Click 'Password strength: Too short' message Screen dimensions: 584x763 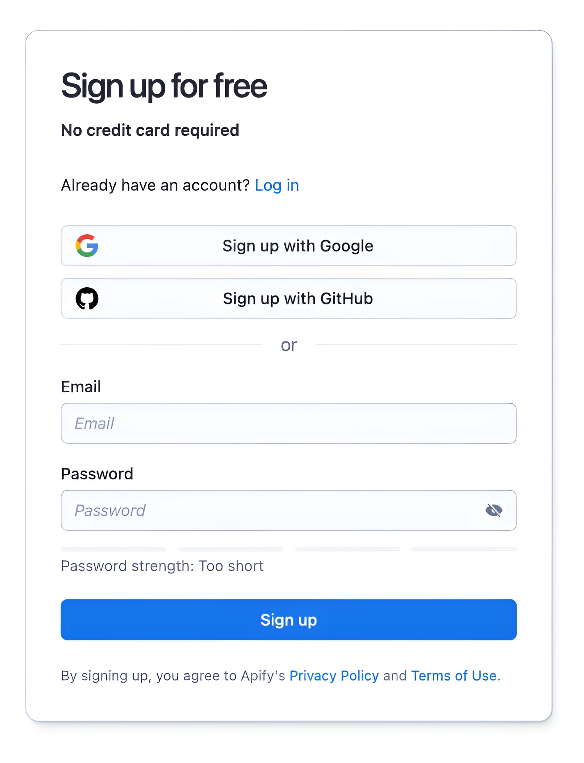pyautogui.click(x=162, y=566)
